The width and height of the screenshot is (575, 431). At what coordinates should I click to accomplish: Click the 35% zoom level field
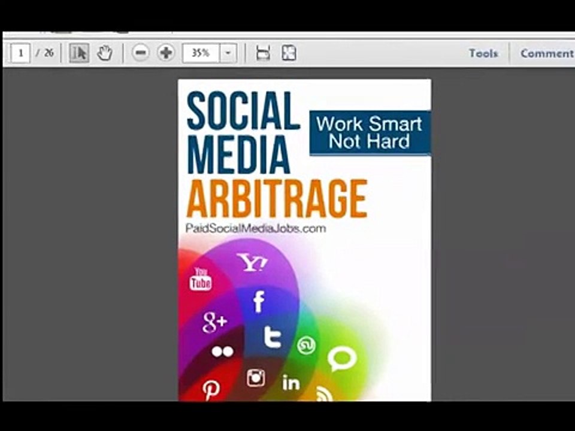201,53
